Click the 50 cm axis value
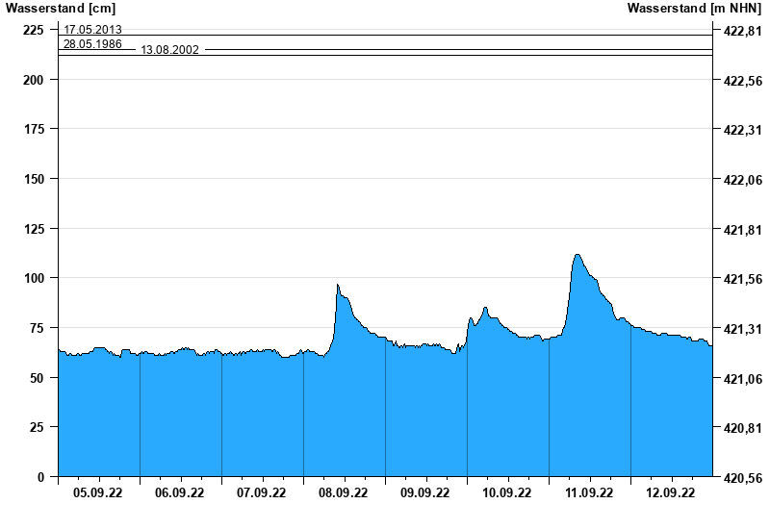The height and width of the screenshot is (529, 770). [37, 378]
